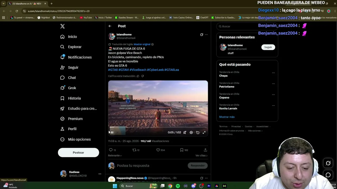Click Mostrar original translation link

(142, 44)
